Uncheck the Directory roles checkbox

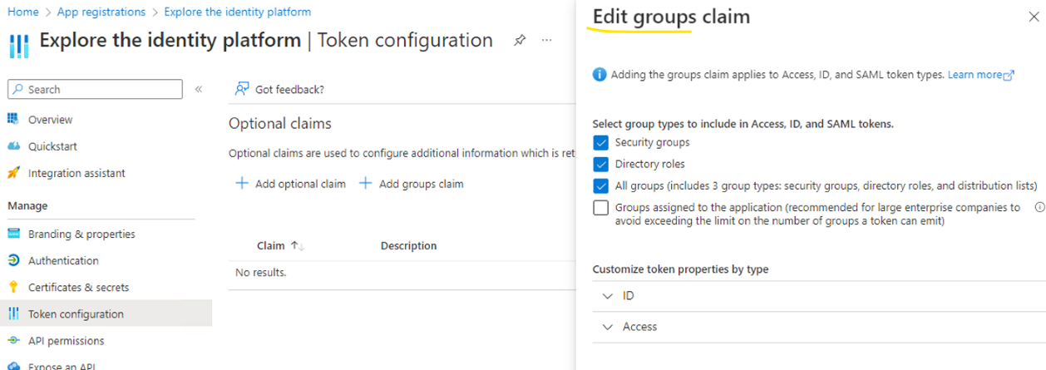click(x=600, y=164)
